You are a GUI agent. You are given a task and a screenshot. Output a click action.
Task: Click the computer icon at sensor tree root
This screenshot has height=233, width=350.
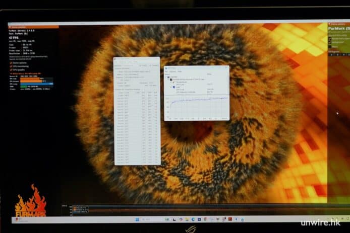[168, 76]
